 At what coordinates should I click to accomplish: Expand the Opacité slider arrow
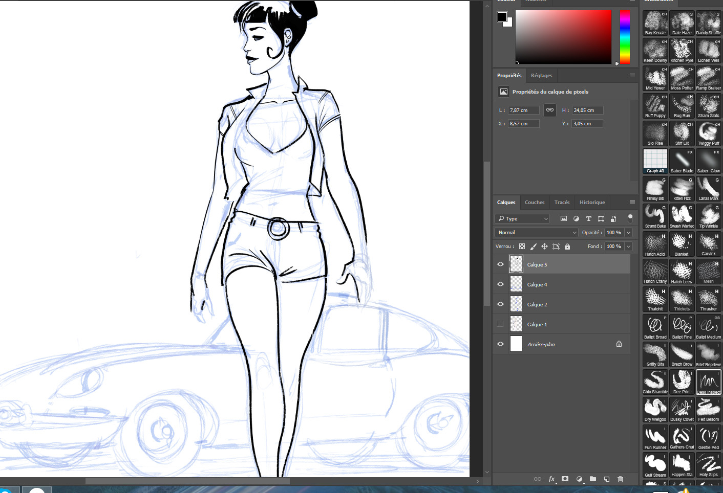(629, 233)
